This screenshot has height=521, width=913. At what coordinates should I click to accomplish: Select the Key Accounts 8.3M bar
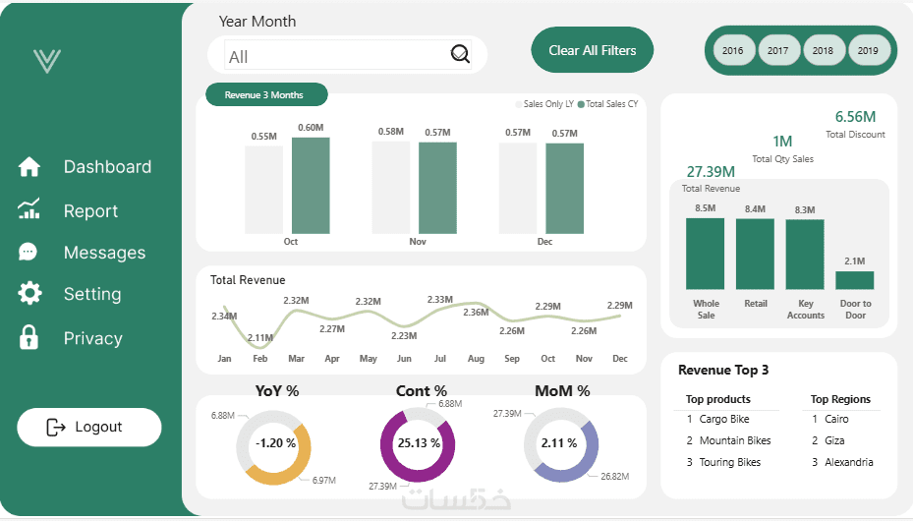805,255
